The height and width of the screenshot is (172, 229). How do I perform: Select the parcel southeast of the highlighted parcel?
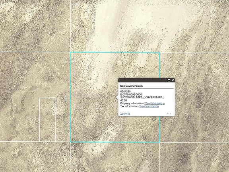point(194,157)
